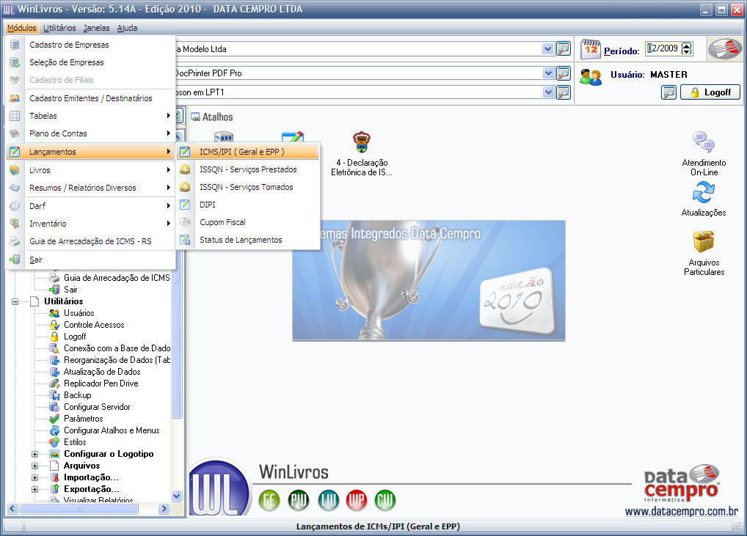Open the Utilitários menu in the menu bar
Screen dimensions: 747x536
[59, 28]
